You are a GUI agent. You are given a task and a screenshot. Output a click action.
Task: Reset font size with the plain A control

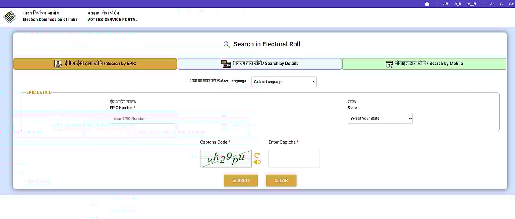[x=501, y=4]
